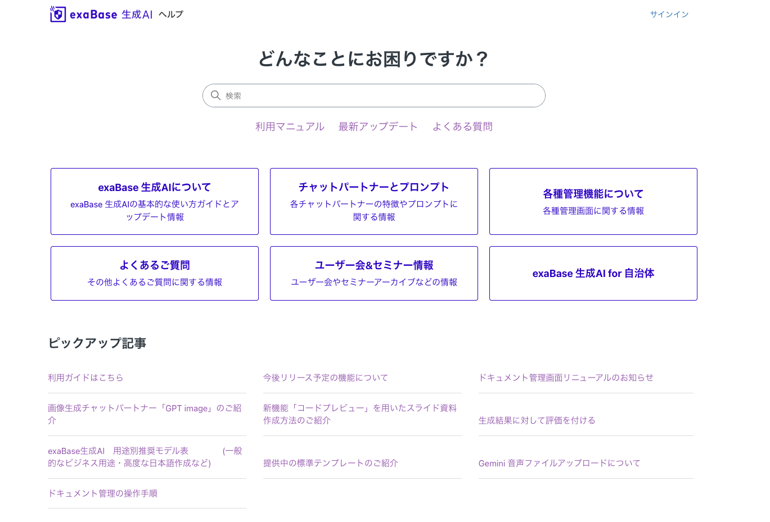Click the search magnifier icon
The width and height of the screenshot is (770, 522).
(215, 96)
